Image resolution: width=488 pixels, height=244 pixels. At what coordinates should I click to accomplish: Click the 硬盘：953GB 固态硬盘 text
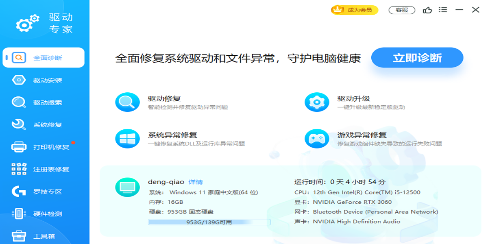tap(181, 212)
